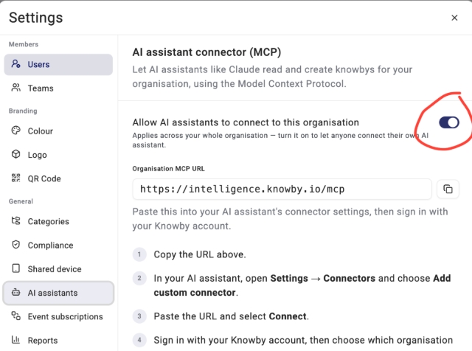Go to Logo branding settings
Viewport: 472px width, 351px height.
point(58,155)
